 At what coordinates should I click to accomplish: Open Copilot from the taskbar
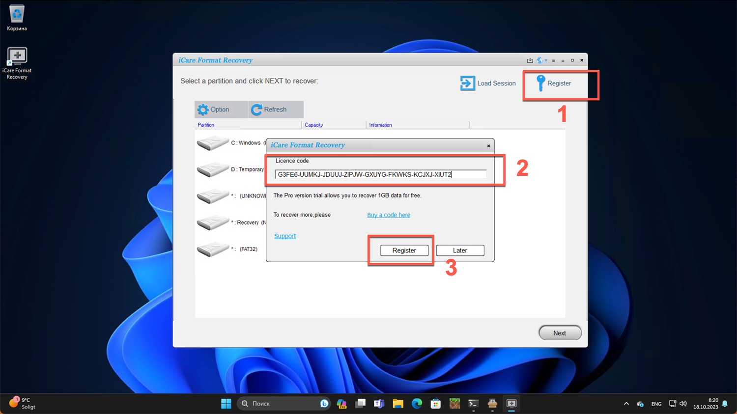pyautogui.click(x=341, y=404)
